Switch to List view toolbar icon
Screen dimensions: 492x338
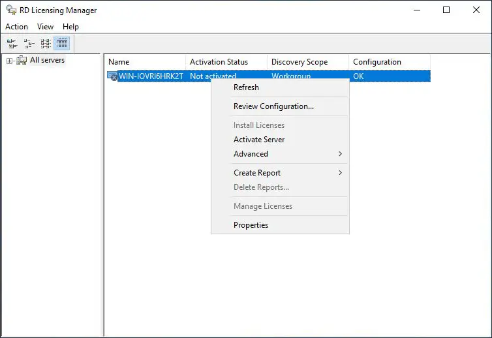pos(46,43)
